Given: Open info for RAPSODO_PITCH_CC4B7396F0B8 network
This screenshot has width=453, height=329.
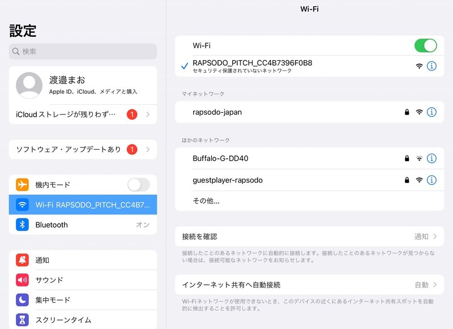Looking at the screenshot, I should tap(431, 66).
